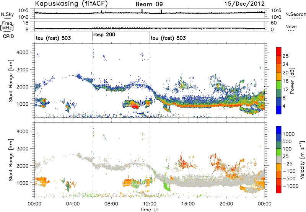Select the CPID row label
The image size is (306, 212).
[8, 36]
